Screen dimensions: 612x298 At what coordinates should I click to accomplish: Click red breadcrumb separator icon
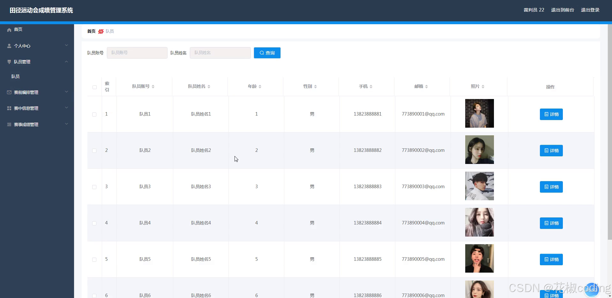click(x=101, y=31)
